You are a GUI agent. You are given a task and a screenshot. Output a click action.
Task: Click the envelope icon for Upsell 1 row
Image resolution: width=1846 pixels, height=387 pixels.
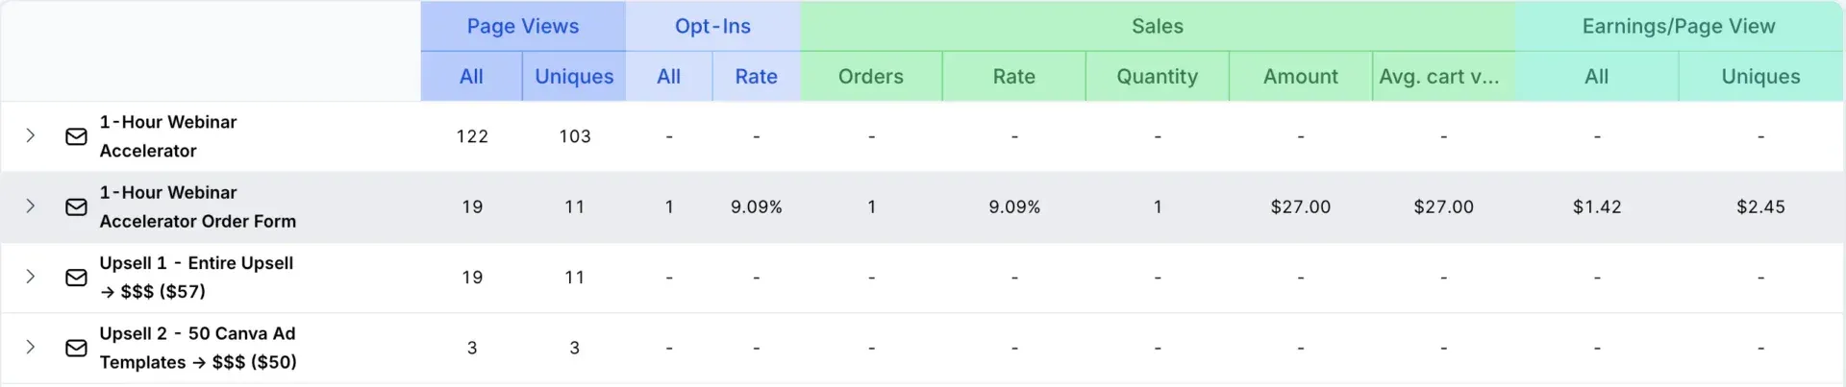pyautogui.click(x=76, y=278)
